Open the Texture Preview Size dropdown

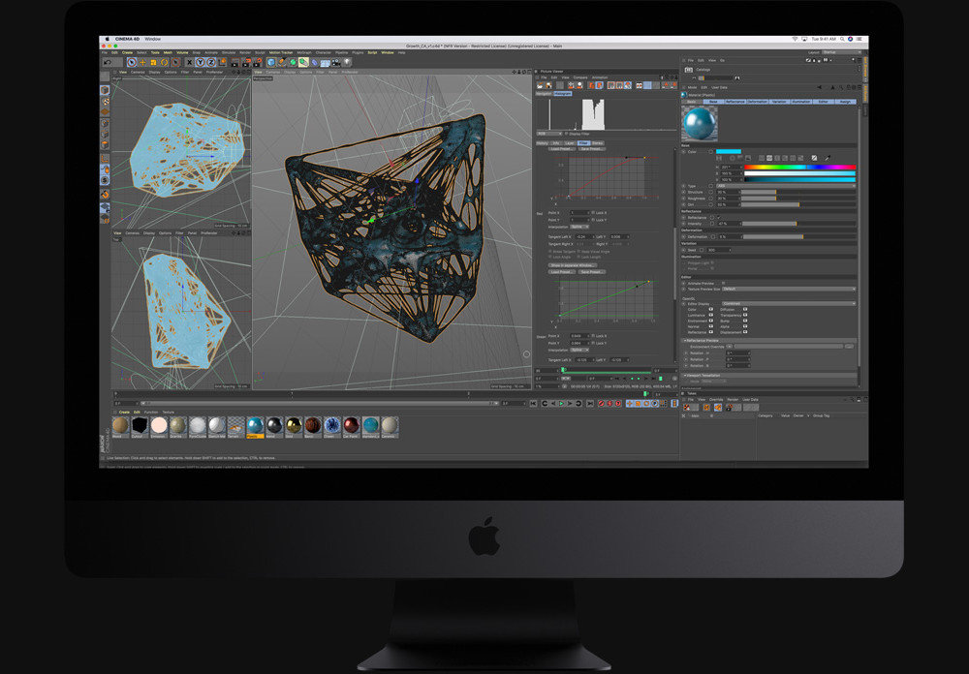click(787, 291)
